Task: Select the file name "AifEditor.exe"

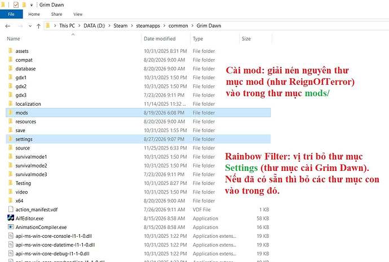Action: tap(29, 219)
